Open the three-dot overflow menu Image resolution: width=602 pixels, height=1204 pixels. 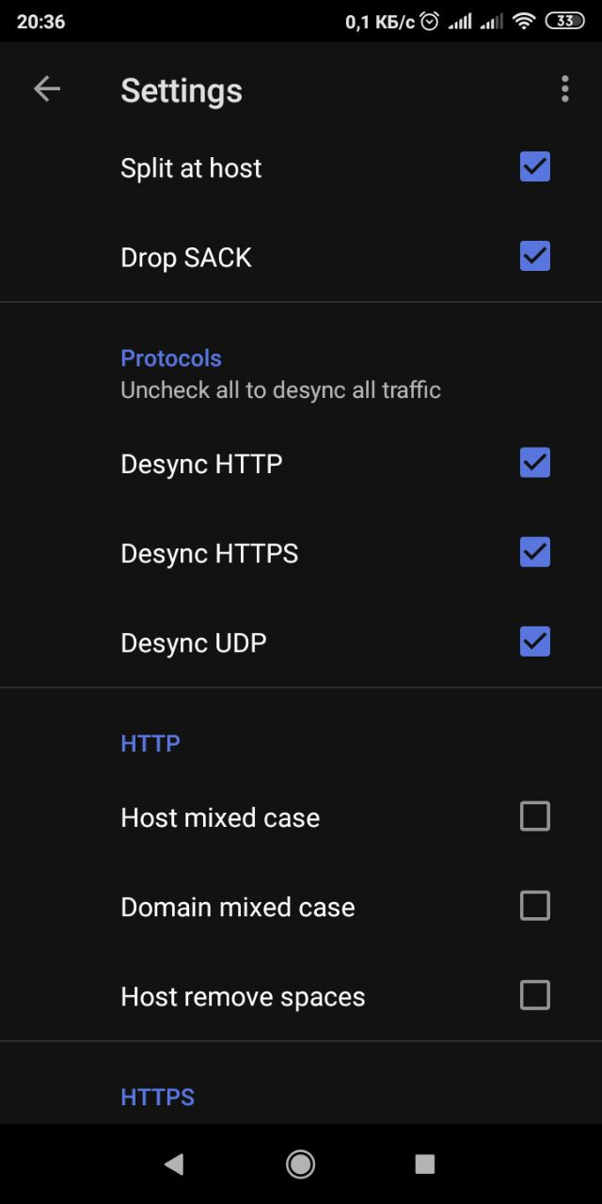(564, 89)
